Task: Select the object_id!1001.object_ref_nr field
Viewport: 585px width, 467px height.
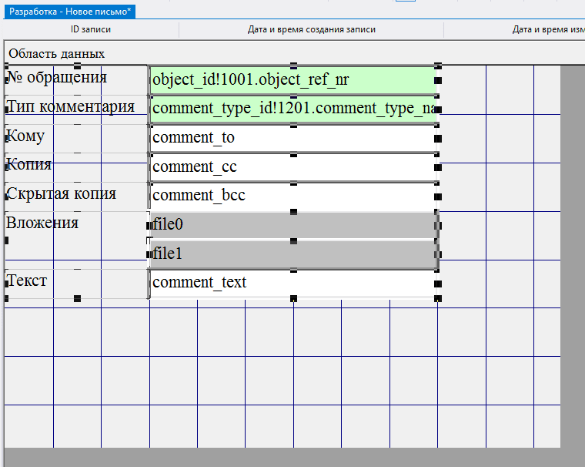Action: (x=292, y=79)
